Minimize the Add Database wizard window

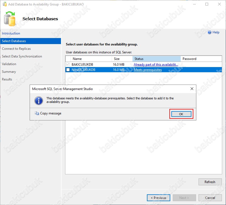[x=194, y=4]
